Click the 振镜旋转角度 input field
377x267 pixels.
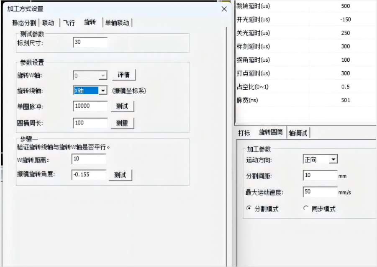(x=89, y=175)
